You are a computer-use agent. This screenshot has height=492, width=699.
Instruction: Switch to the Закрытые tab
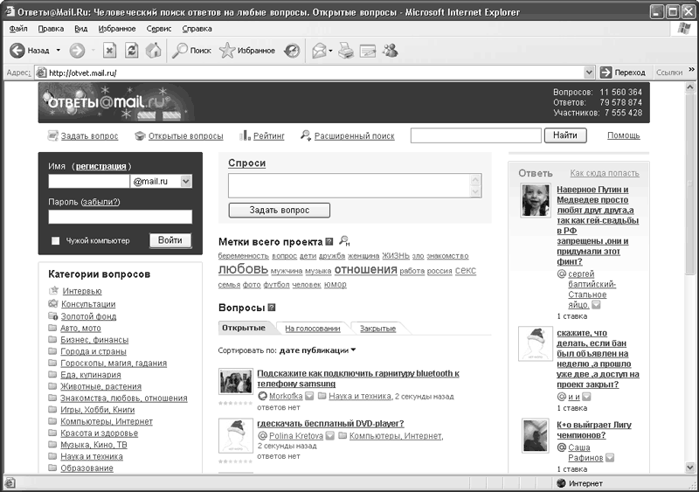378,329
